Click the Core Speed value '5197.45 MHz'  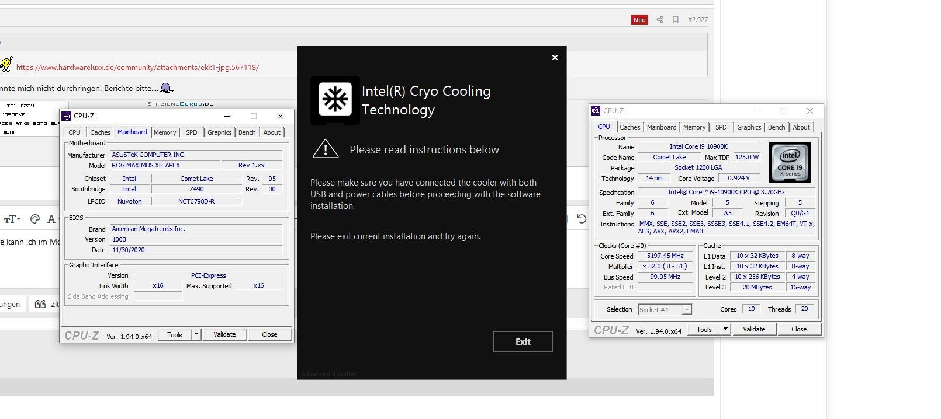pos(665,256)
